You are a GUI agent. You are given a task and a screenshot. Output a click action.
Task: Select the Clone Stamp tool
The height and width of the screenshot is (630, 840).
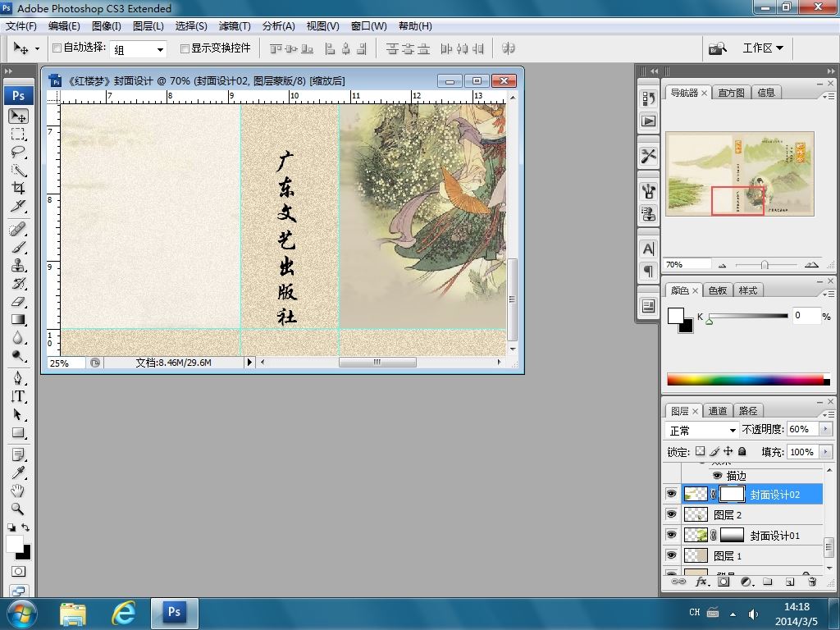(x=19, y=265)
